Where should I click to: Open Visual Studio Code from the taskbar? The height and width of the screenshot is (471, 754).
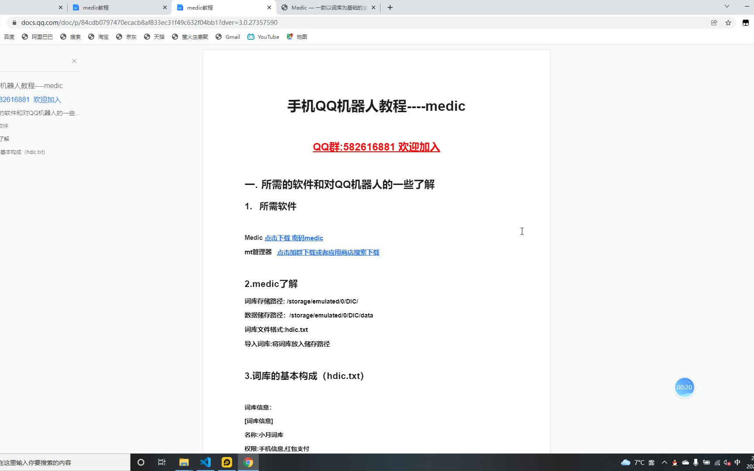(x=205, y=462)
